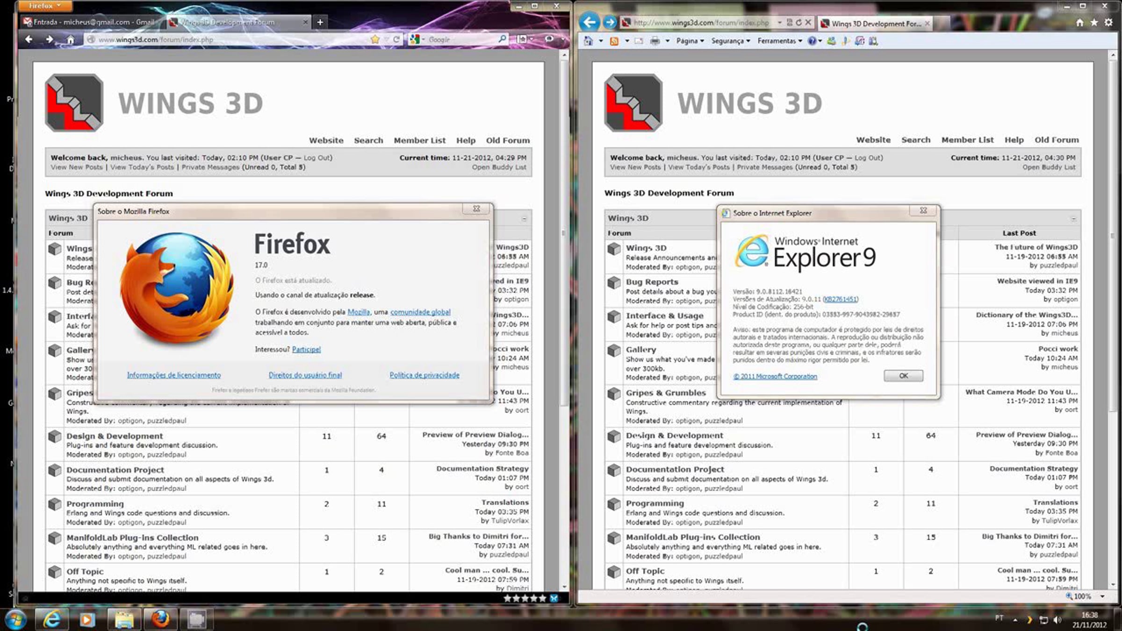
Task: Open Internet Explorer home icon at top right
Action: 1079,22
